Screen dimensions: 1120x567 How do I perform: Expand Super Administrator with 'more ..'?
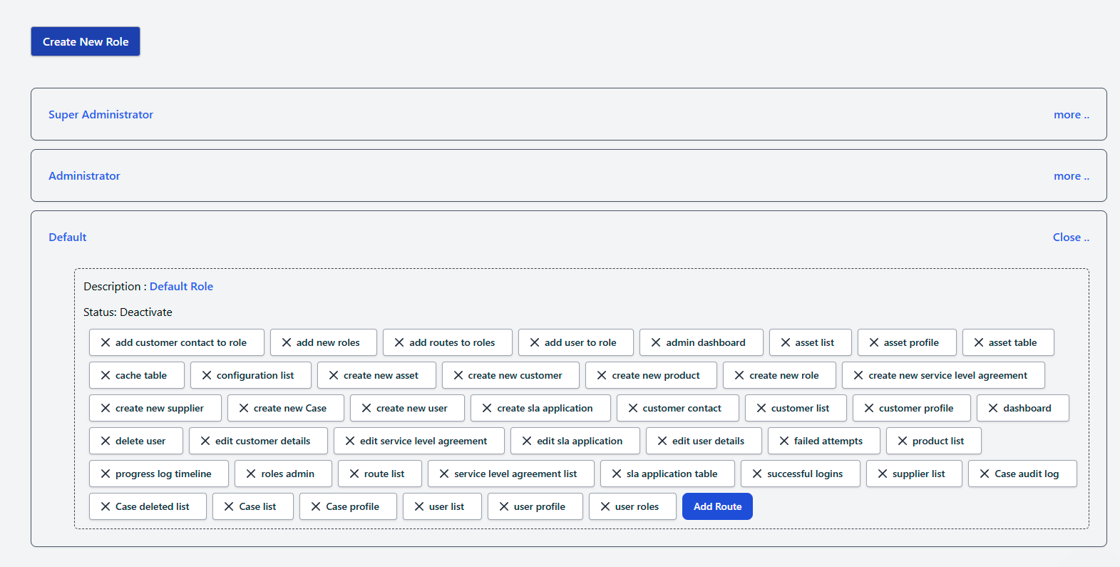coord(1071,115)
